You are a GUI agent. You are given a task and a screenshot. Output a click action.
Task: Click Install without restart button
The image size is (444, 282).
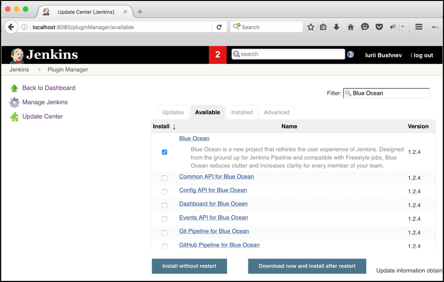[x=190, y=266]
